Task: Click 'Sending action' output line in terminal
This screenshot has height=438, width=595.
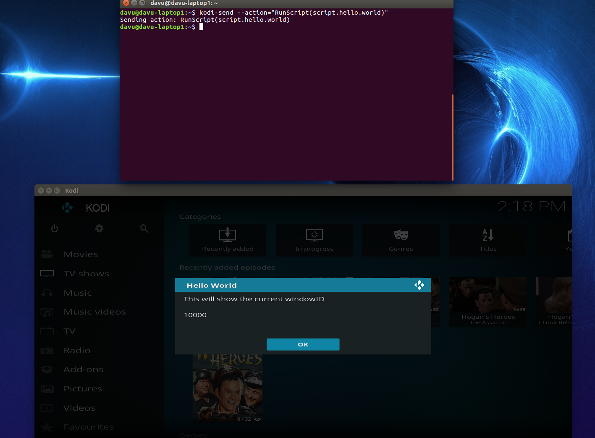Action: pos(205,20)
